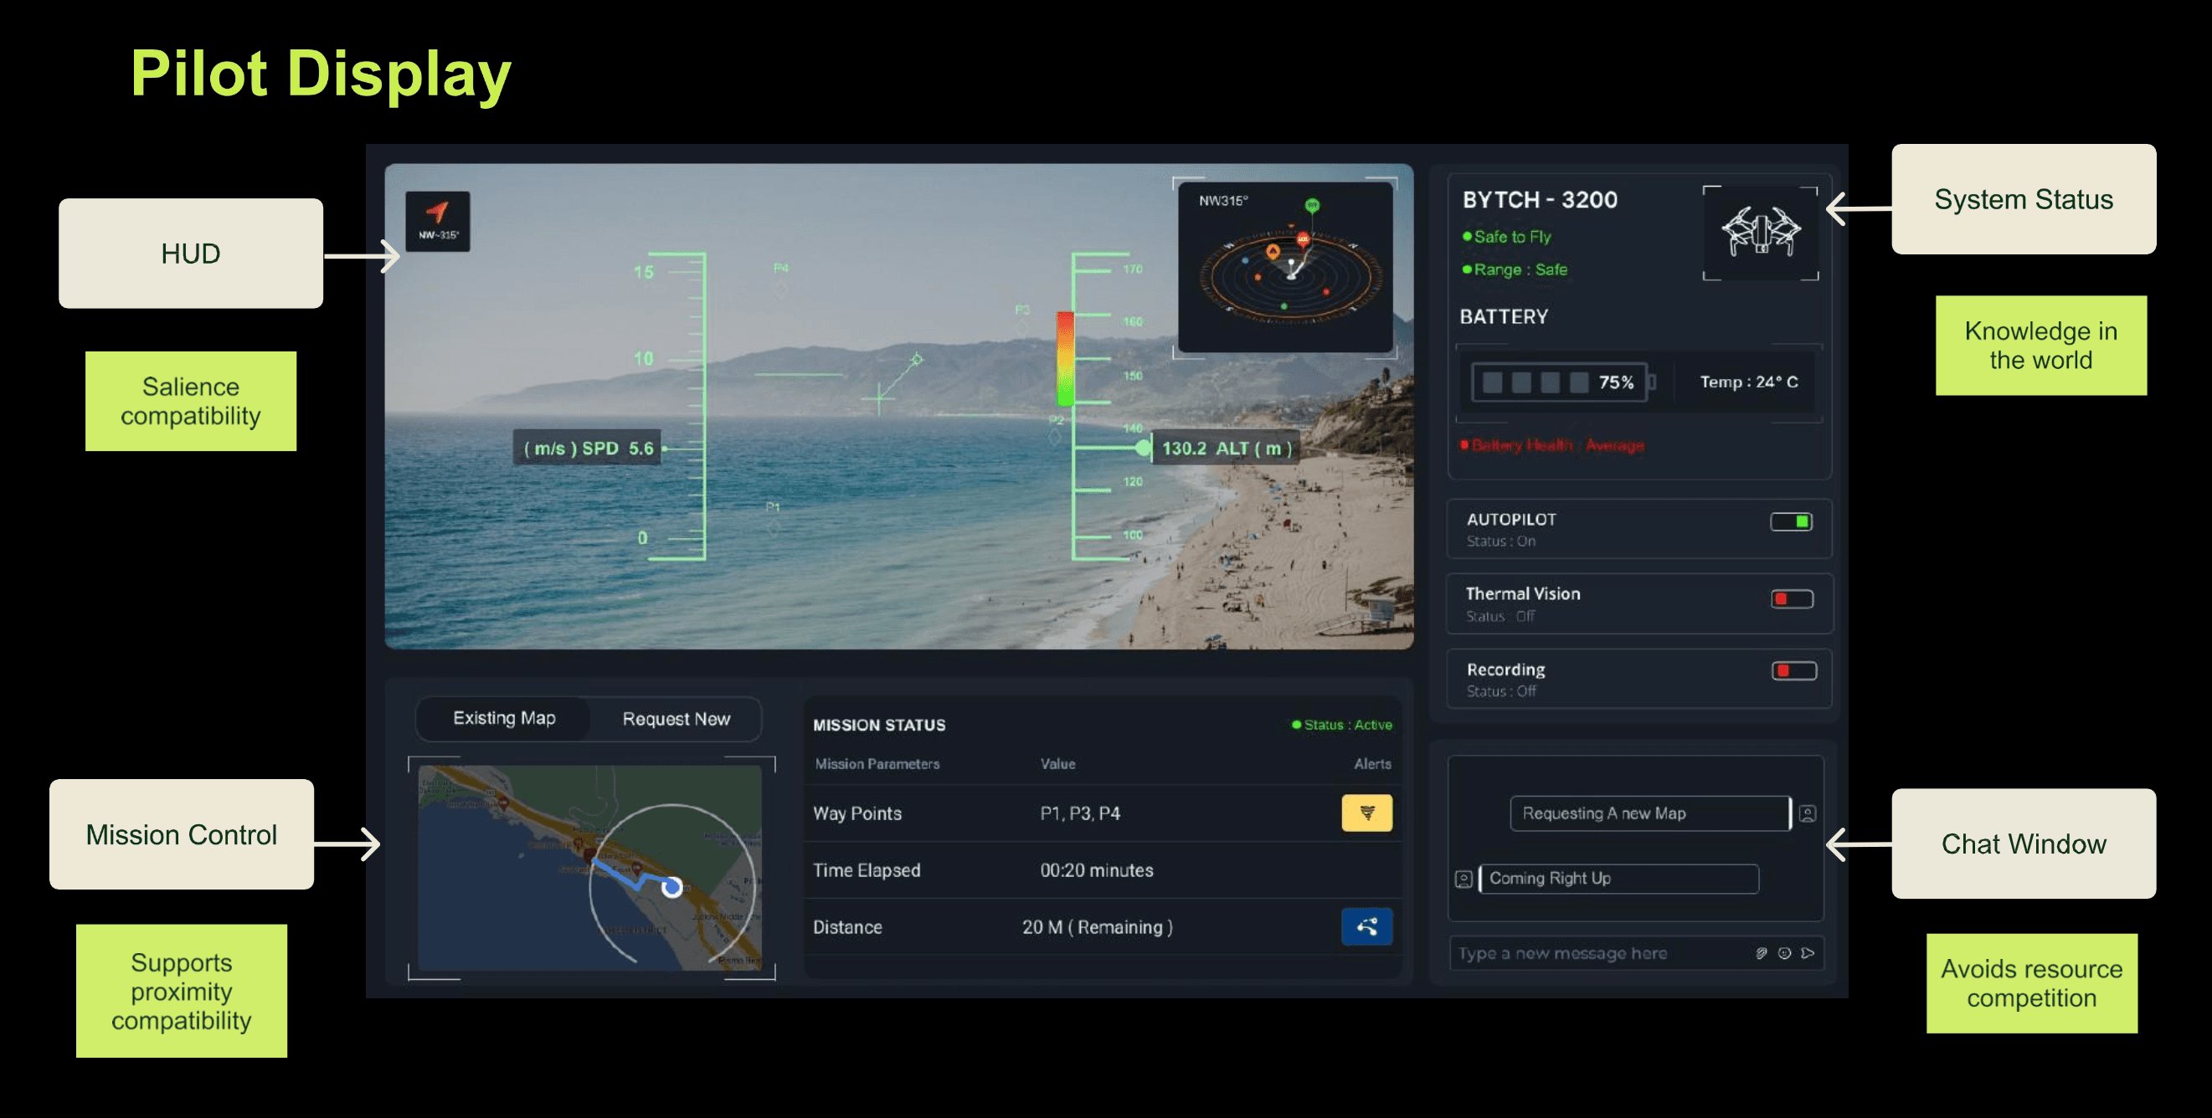Open the mission route map thumbnail
The height and width of the screenshot is (1118, 2212).
pyautogui.click(x=589, y=867)
